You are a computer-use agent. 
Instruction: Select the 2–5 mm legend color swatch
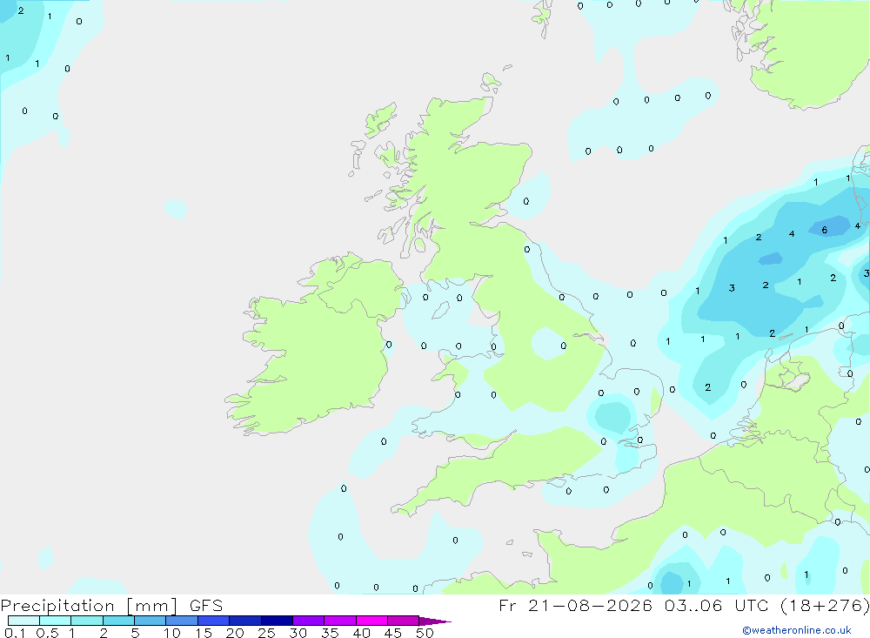(118, 621)
